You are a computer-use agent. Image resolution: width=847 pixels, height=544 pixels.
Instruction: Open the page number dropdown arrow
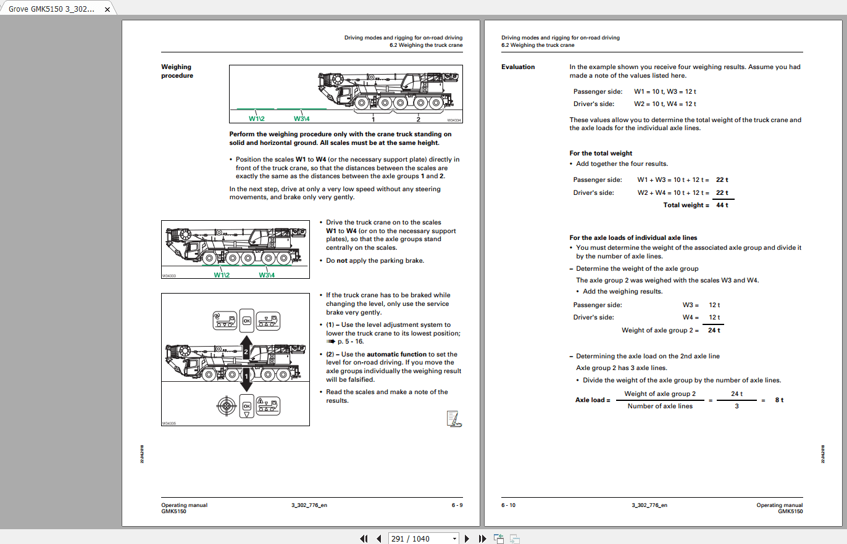coord(456,538)
